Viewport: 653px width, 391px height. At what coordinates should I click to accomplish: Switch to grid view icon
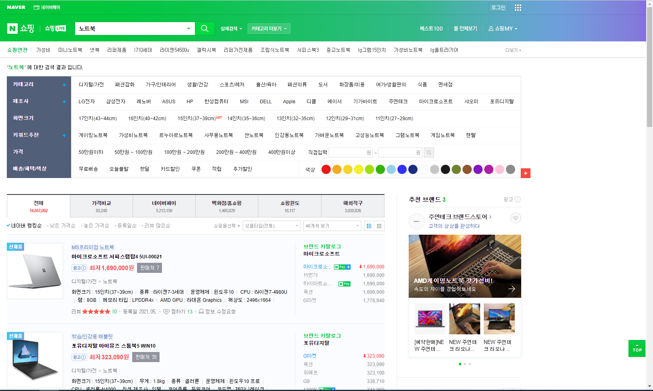pyautogui.click(x=379, y=226)
